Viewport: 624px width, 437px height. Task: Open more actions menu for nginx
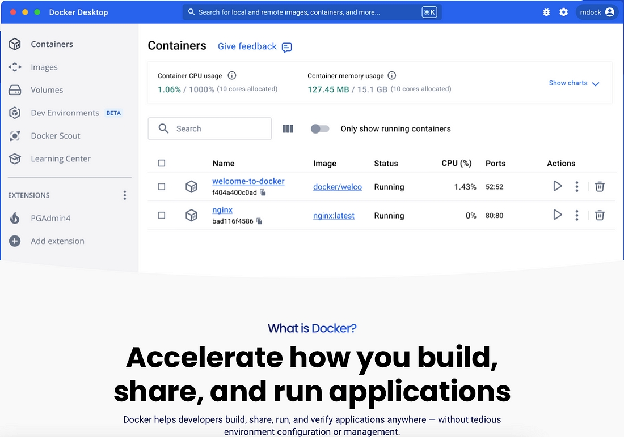pos(577,215)
